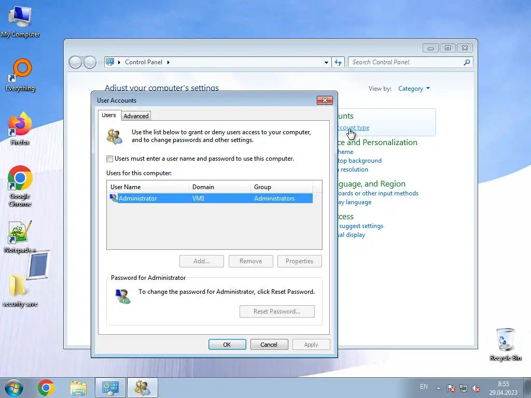Switch to User Accounts taskbar button
Screen dimensions: 531x398
pos(143,388)
